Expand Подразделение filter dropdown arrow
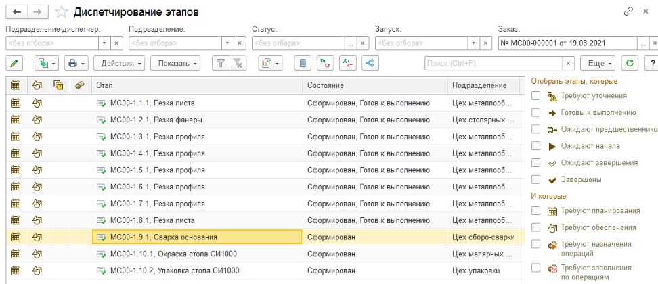The image size is (658, 284). tap(227, 43)
